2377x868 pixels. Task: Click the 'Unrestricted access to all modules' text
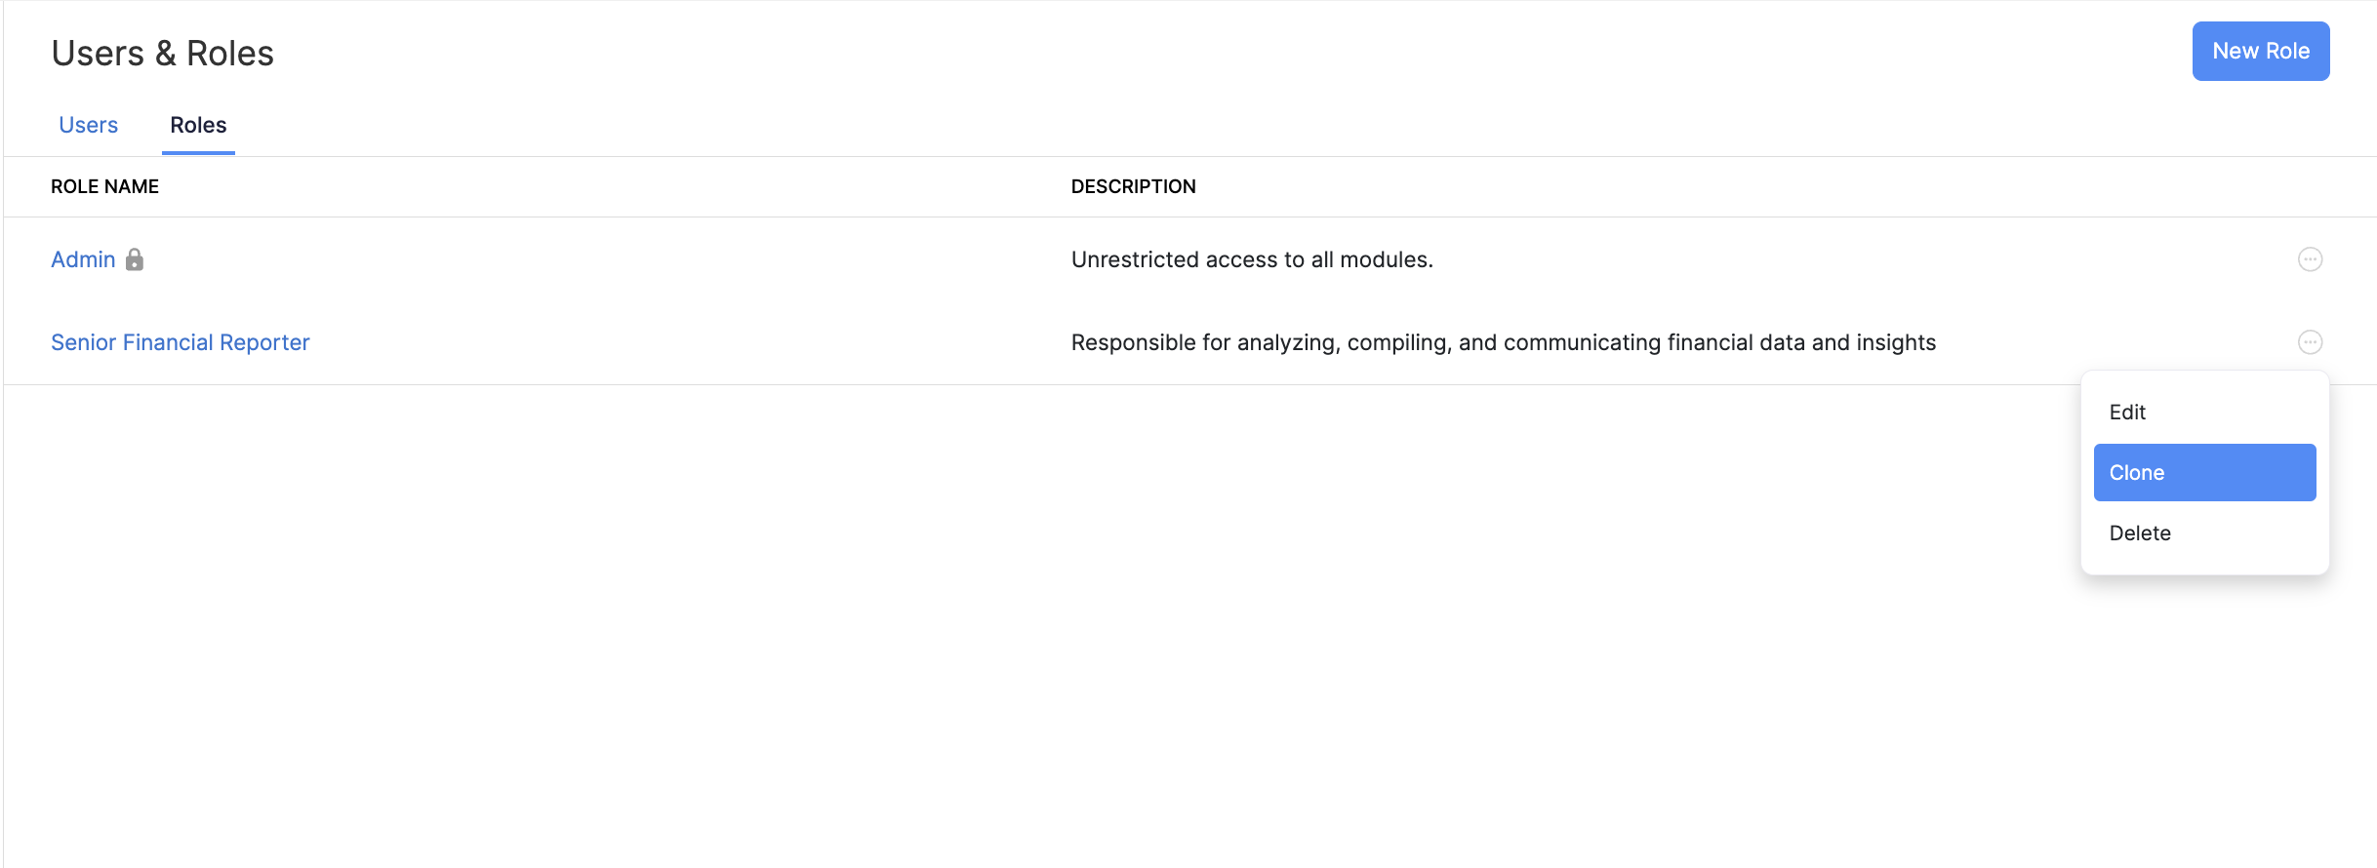pos(1252,259)
